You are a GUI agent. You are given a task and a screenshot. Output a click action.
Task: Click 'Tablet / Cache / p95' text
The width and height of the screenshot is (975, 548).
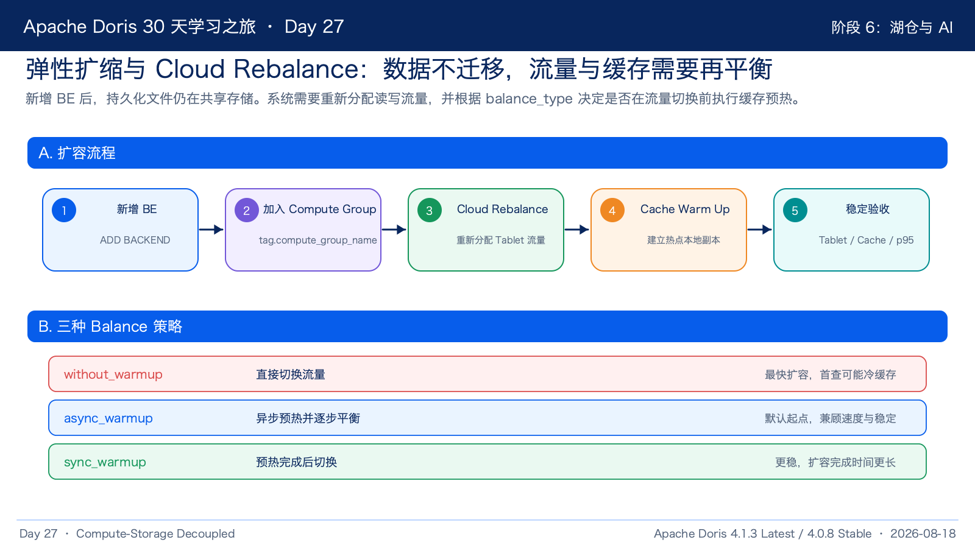866,240
